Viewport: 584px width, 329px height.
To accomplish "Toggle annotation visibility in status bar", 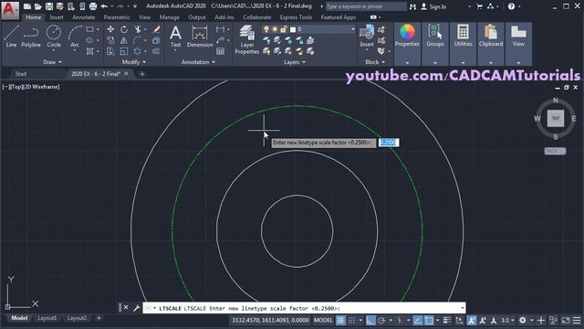I will [472, 320].
